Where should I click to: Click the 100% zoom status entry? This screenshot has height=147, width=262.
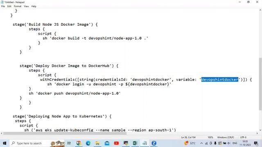click(x=210, y=137)
